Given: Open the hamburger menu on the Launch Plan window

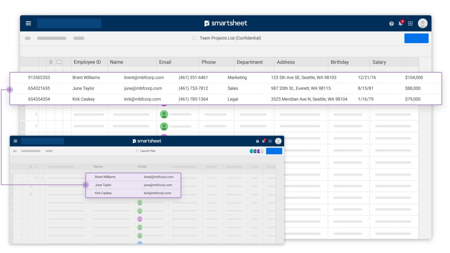Looking at the screenshot, I should point(15,141).
